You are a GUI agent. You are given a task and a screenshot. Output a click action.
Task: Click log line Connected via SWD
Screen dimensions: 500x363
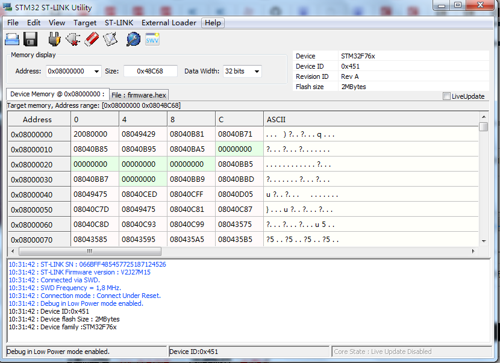click(54, 280)
